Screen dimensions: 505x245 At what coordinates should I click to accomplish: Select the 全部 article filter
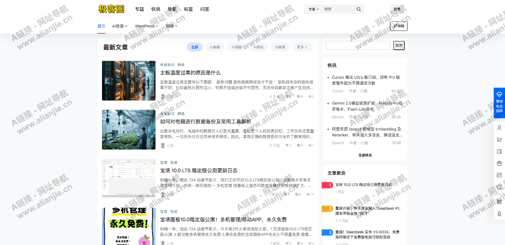point(194,47)
